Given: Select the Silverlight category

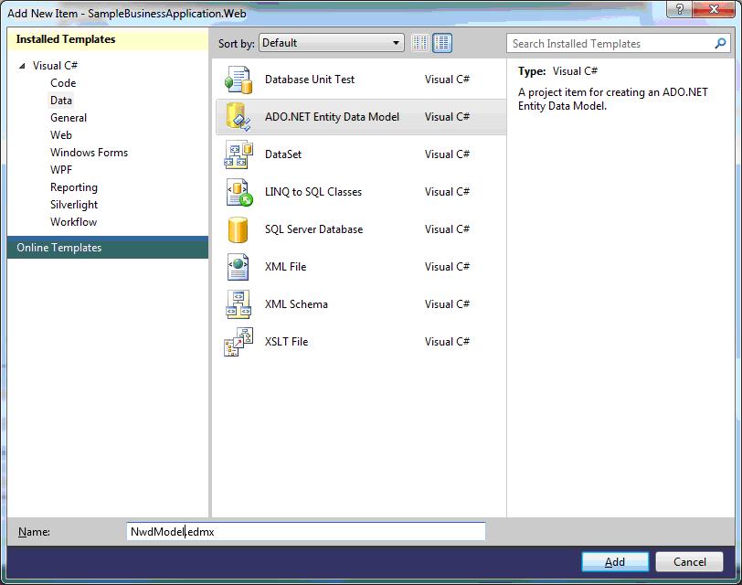Looking at the screenshot, I should click(74, 205).
